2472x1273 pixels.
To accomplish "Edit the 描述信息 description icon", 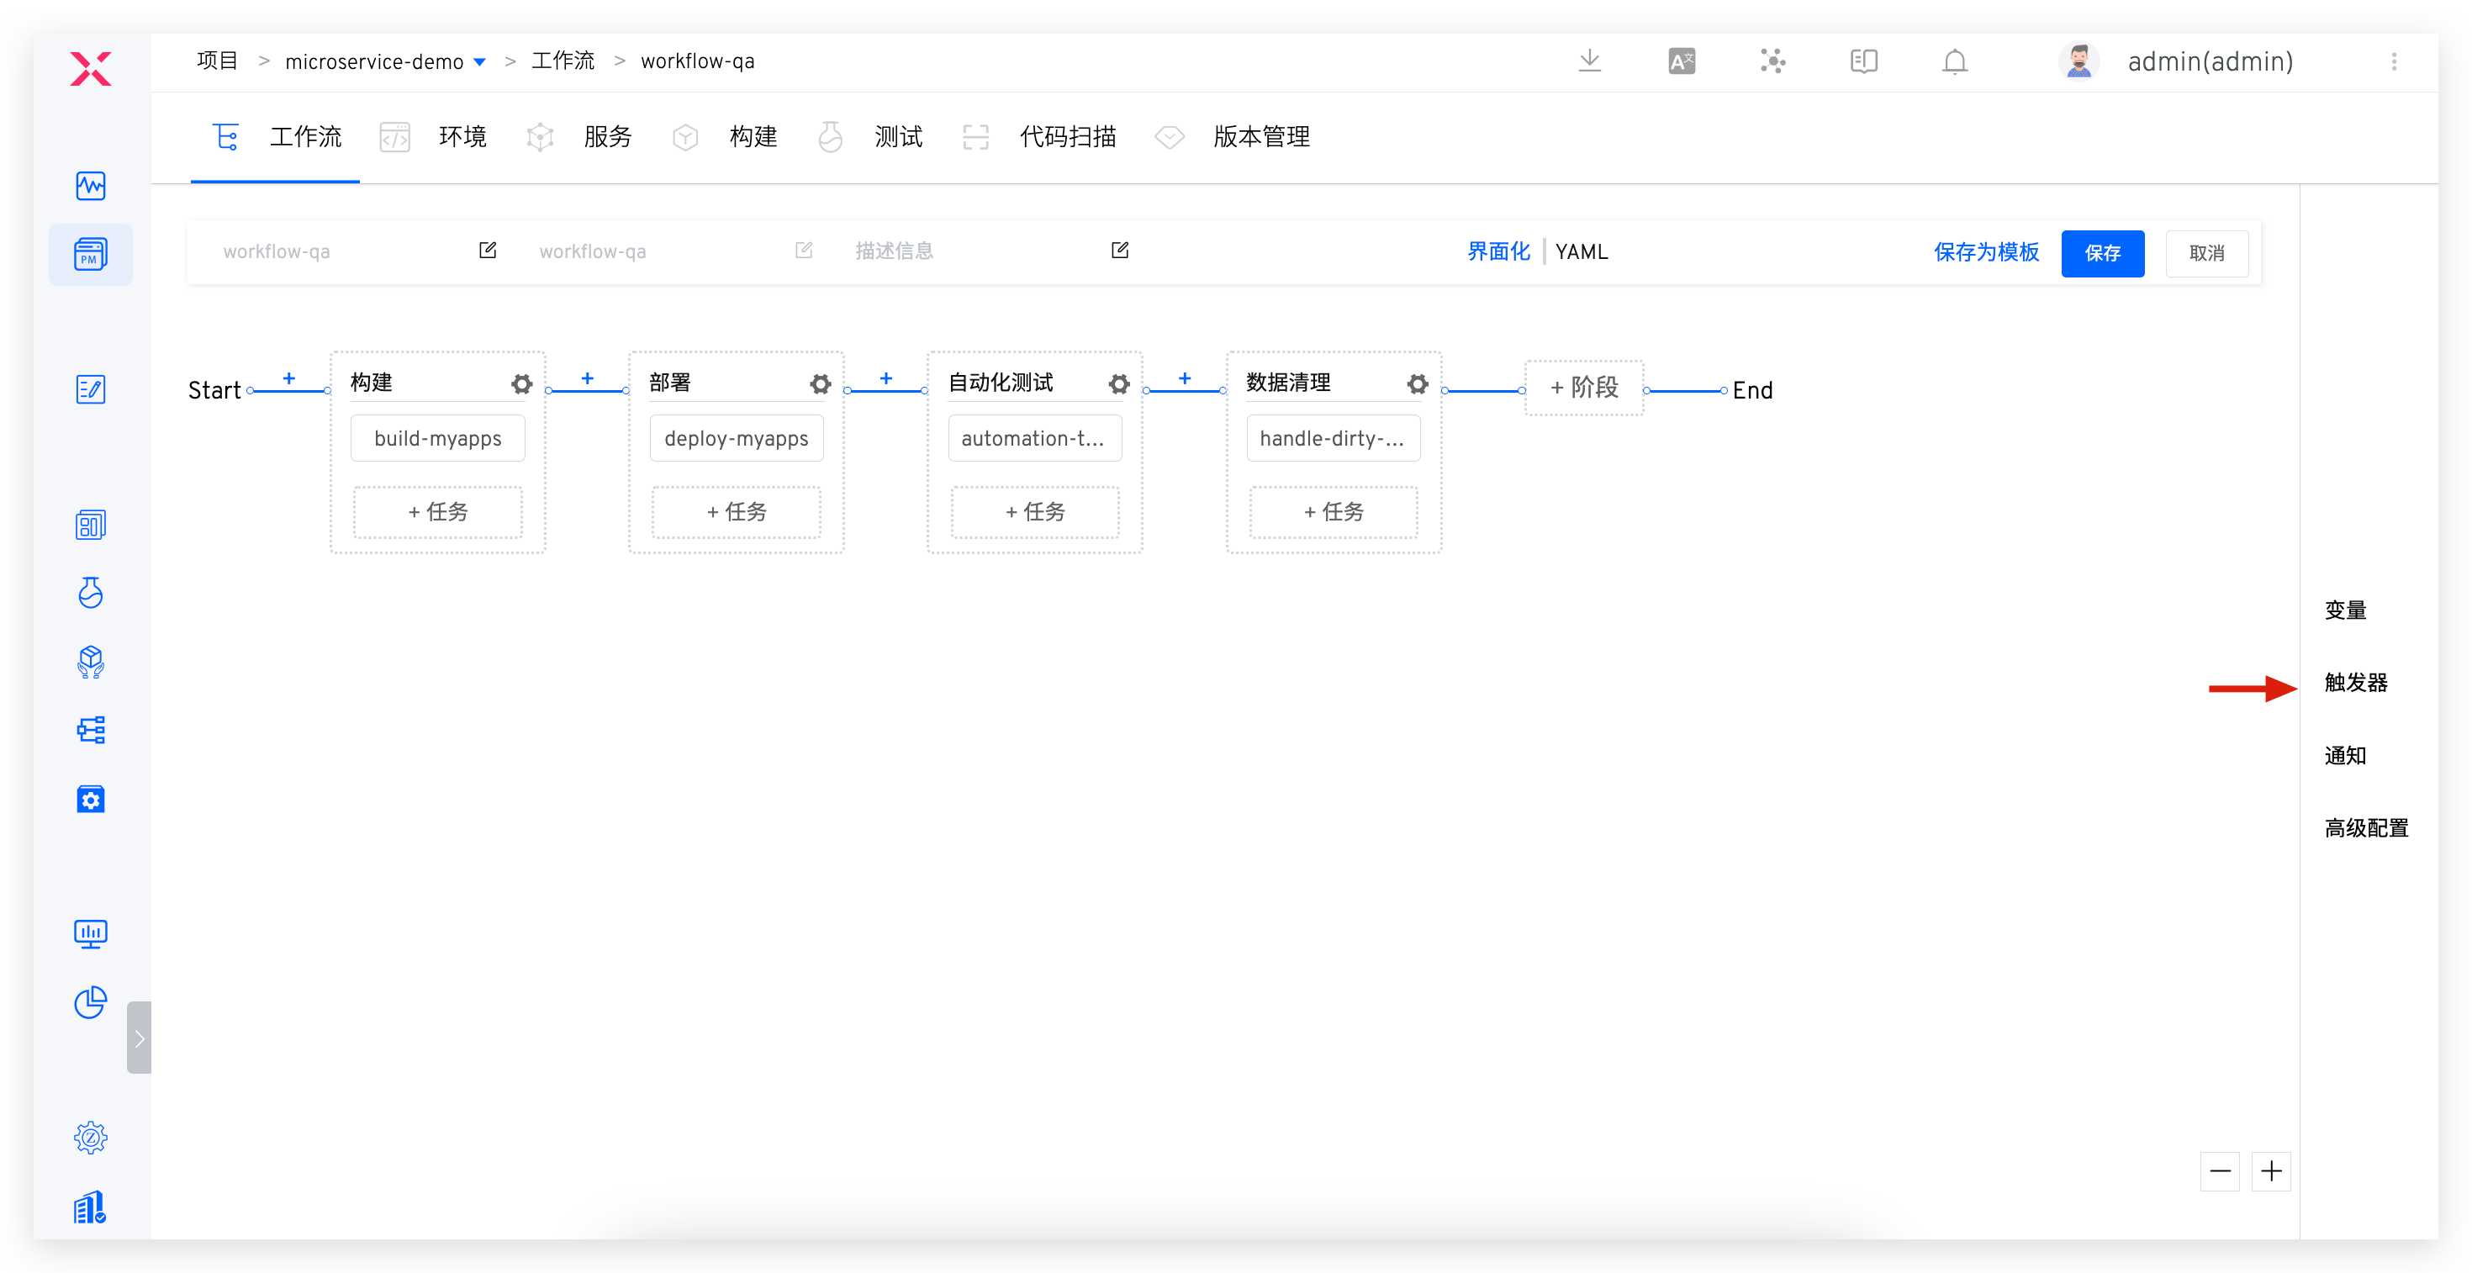I will coord(1119,251).
